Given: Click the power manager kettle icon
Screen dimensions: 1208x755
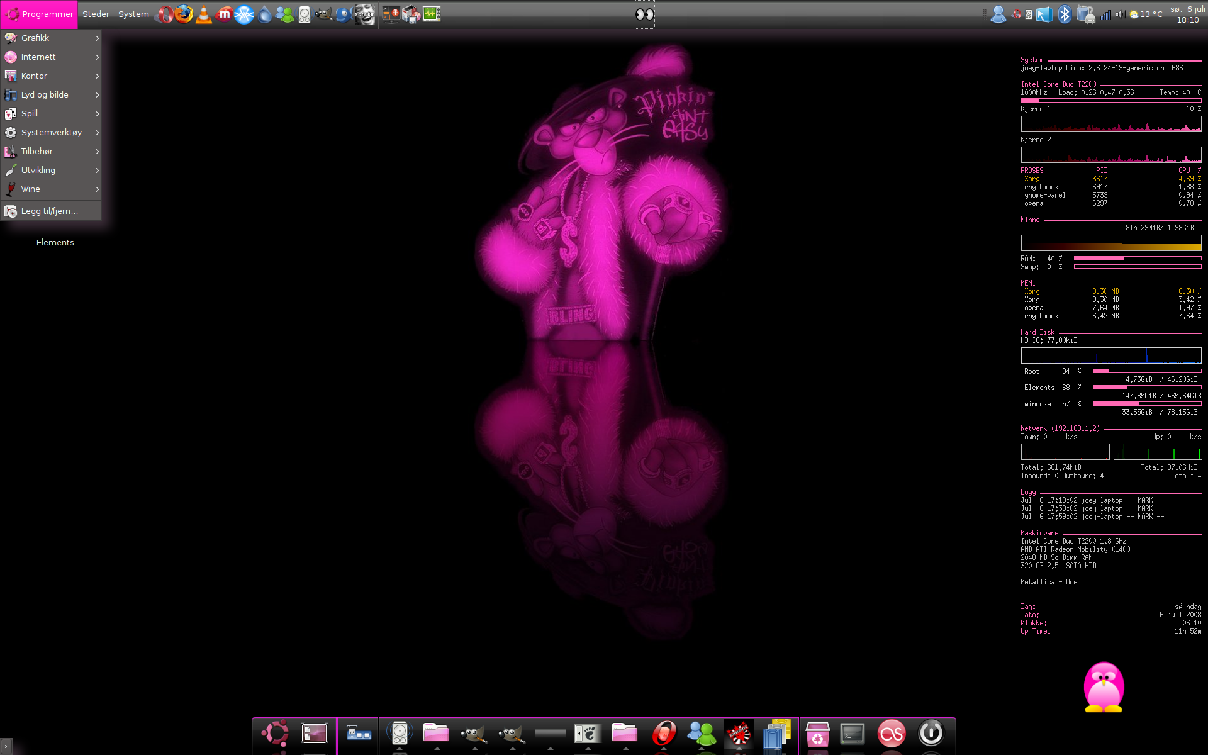Looking at the screenshot, I should tap(1085, 14).
